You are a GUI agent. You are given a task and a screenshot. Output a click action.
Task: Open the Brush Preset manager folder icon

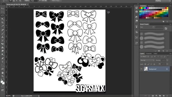(166, 29)
